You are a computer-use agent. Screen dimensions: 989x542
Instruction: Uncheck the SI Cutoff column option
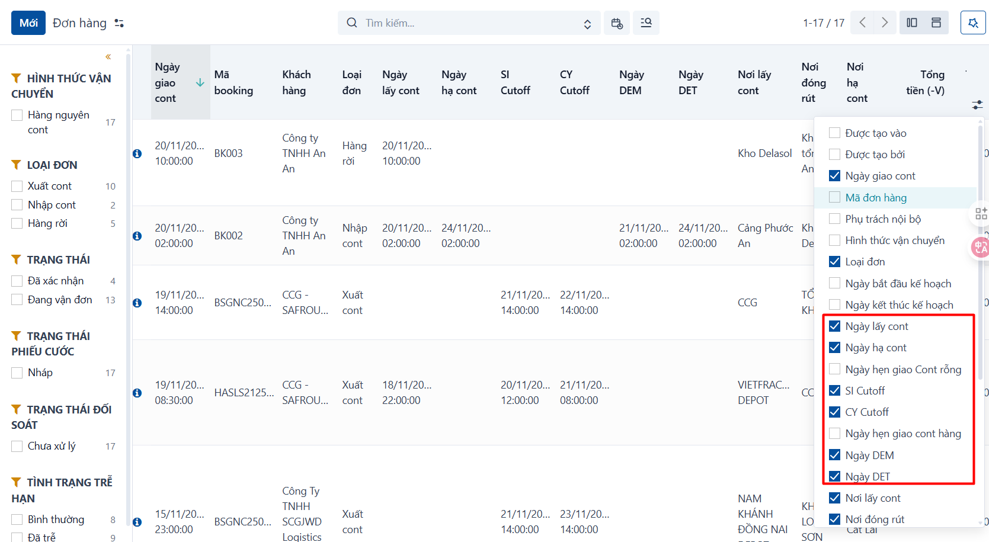coord(834,391)
